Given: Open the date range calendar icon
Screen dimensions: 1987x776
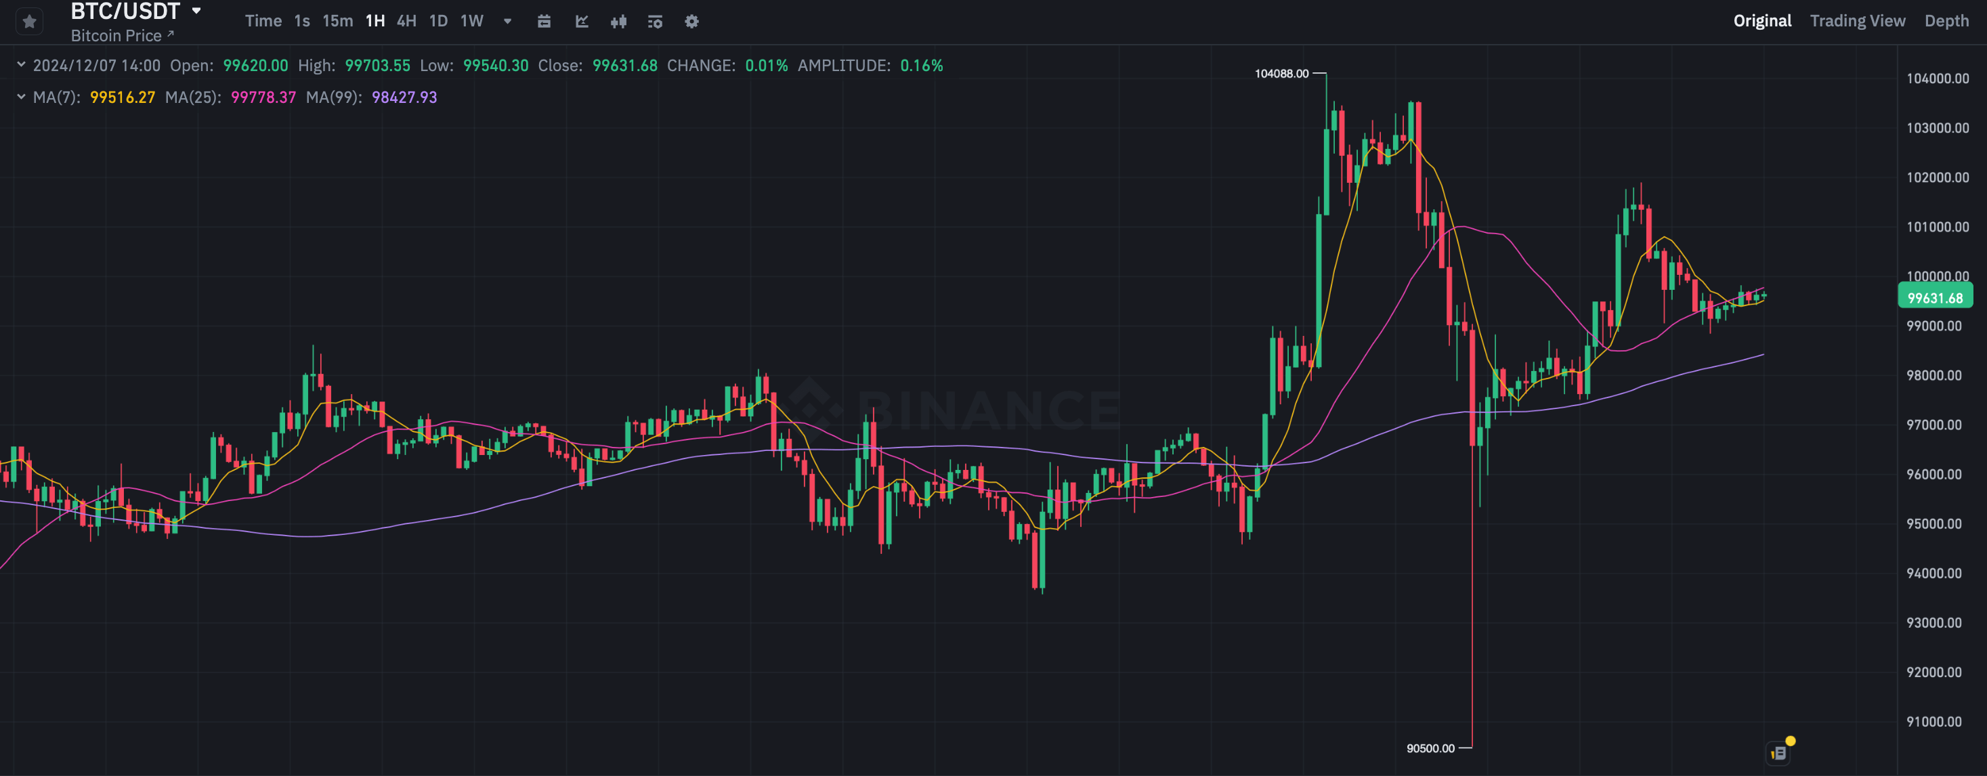Looking at the screenshot, I should (x=544, y=22).
